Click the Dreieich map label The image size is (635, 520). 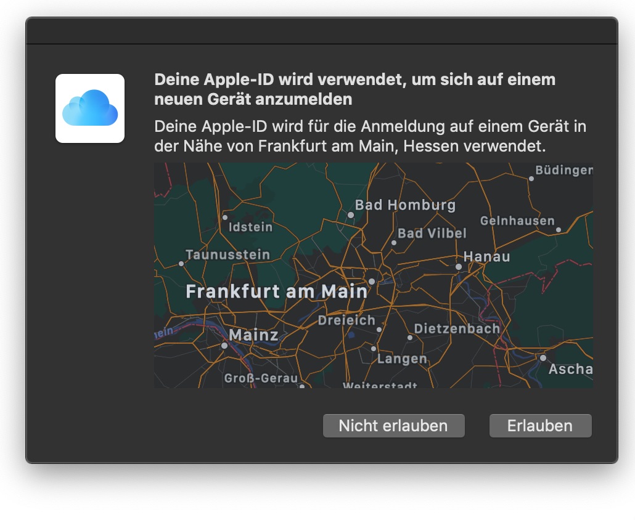(346, 320)
